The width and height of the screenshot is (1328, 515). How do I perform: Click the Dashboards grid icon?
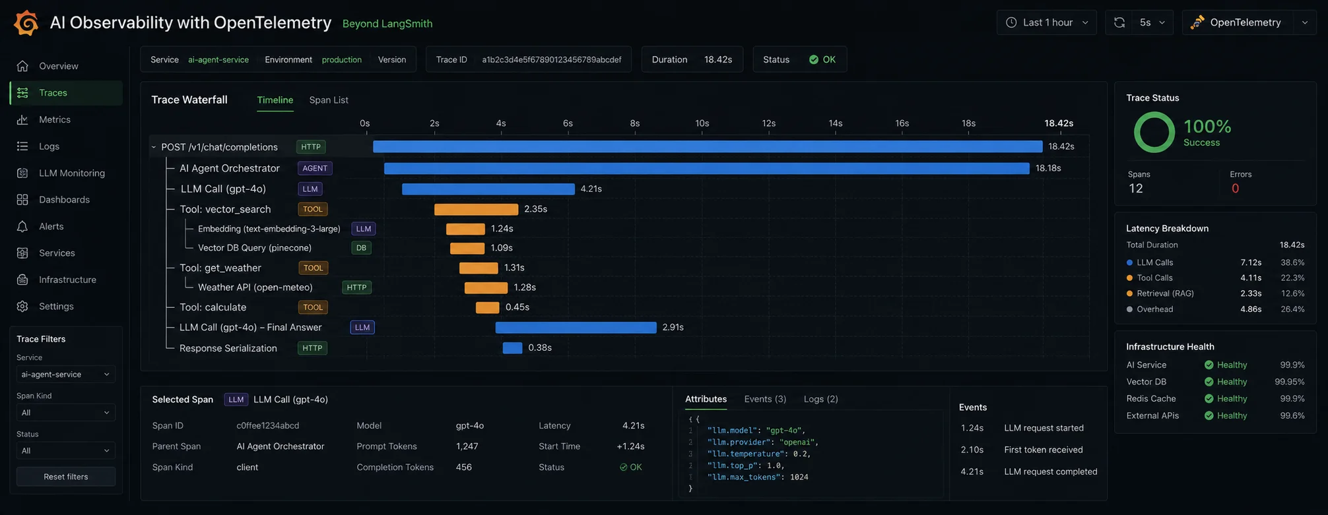point(22,200)
